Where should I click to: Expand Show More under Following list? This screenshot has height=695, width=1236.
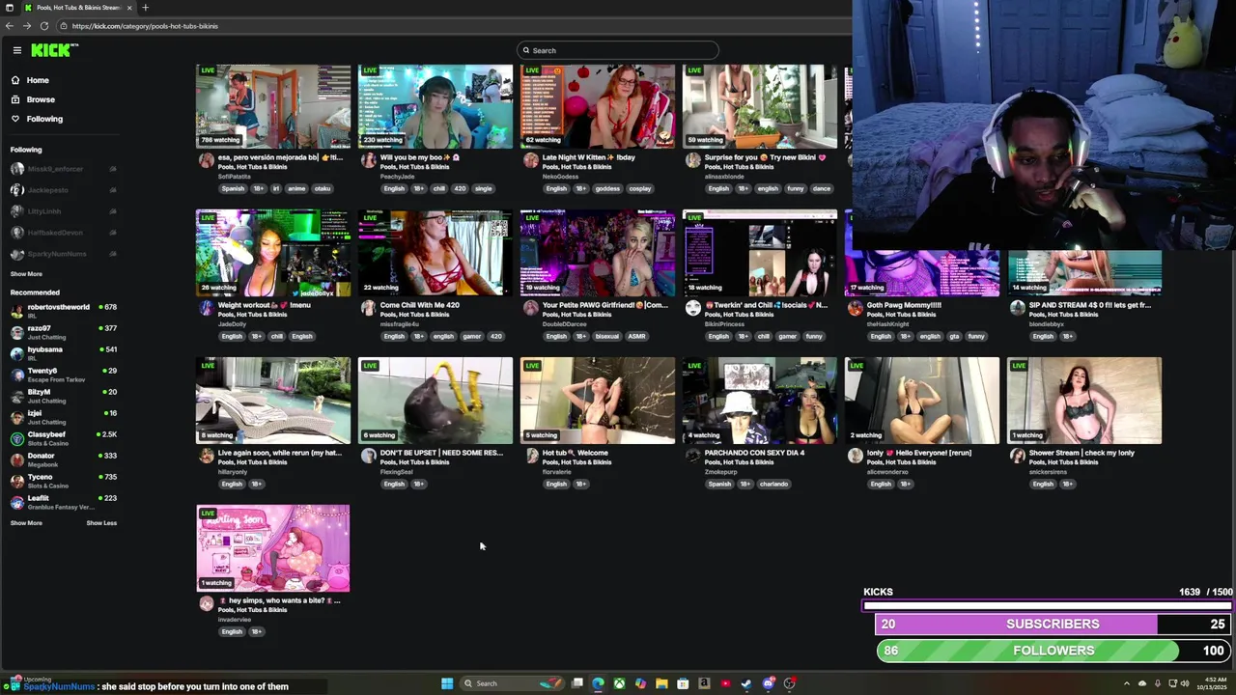click(26, 274)
